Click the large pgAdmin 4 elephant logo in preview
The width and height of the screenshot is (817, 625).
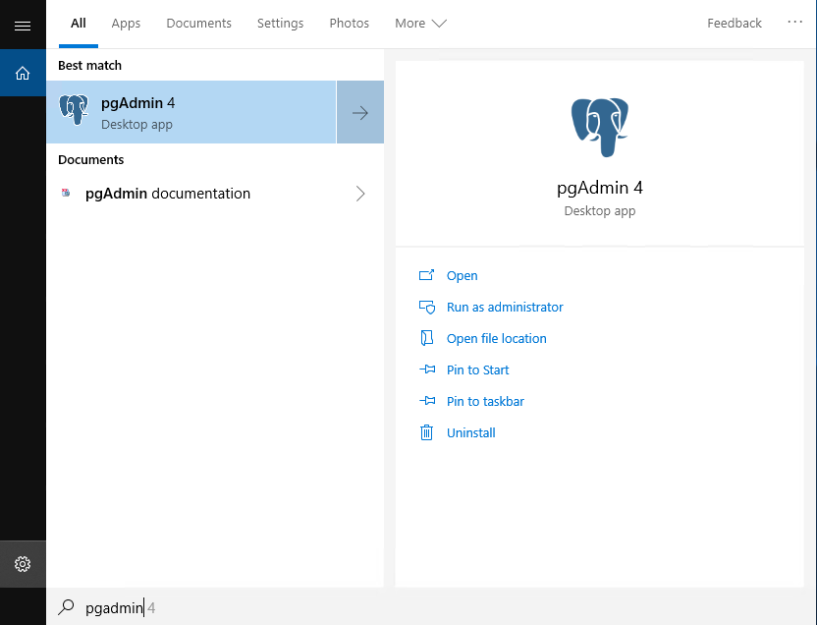[x=600, y=127]
